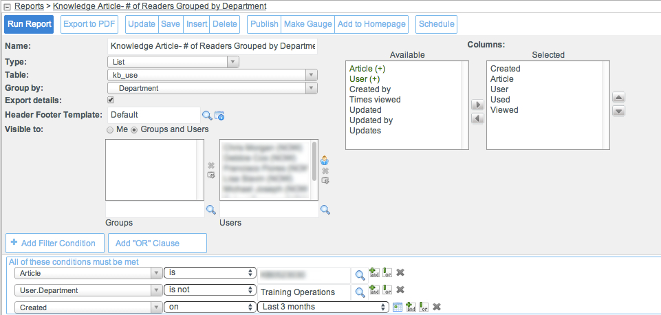This screenshot has height=315, width=661.
Task: Select Created by in Available list
Action: click(x=369, y=89)
